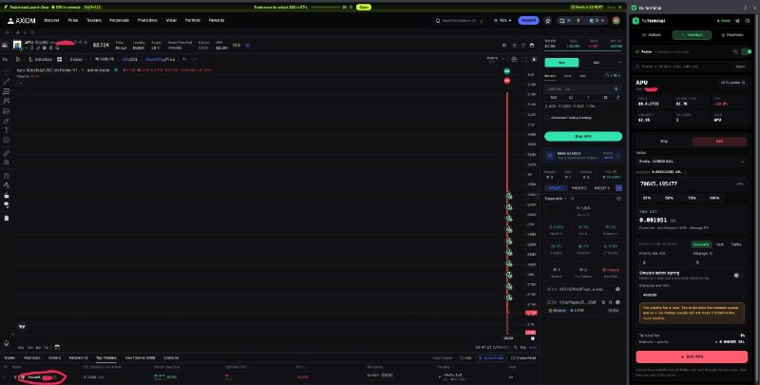
Task: Open the watchlist star icon in top bar
Action: (548, 20)
